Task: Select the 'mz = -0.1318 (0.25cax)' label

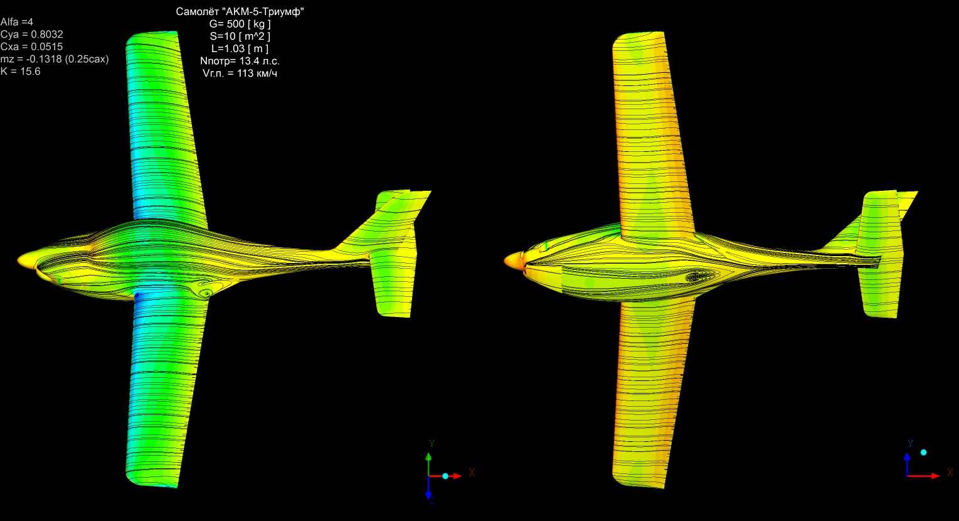Action: (x=55, y=59)
